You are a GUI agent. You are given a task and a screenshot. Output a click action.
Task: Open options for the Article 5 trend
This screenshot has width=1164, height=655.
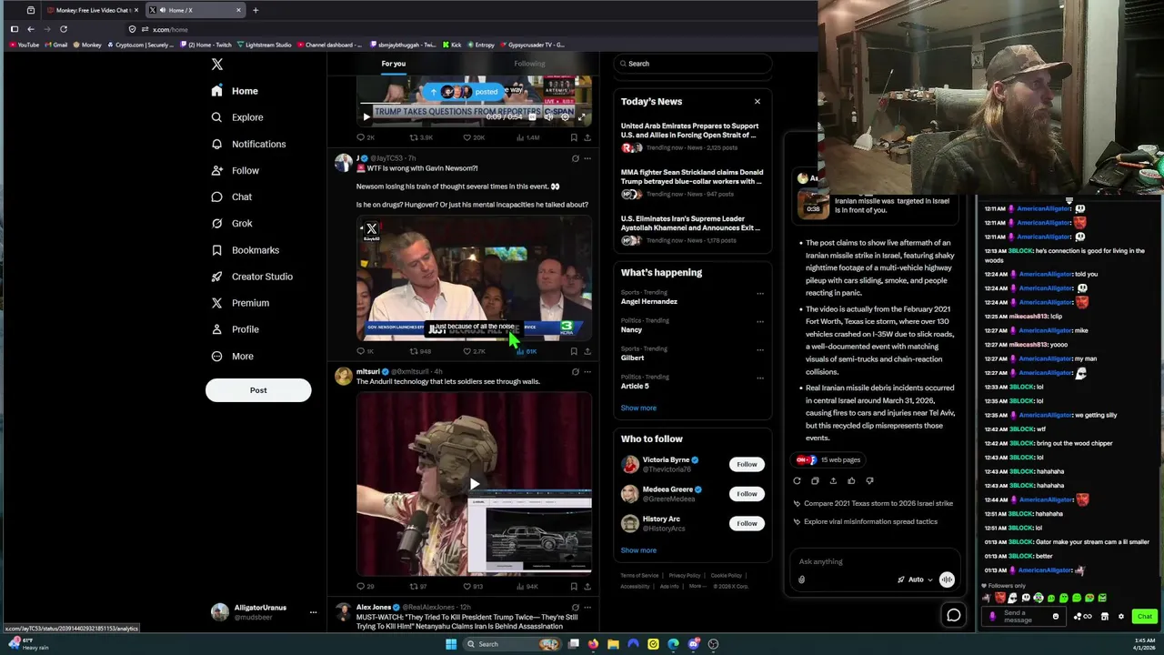coord(760,378)
